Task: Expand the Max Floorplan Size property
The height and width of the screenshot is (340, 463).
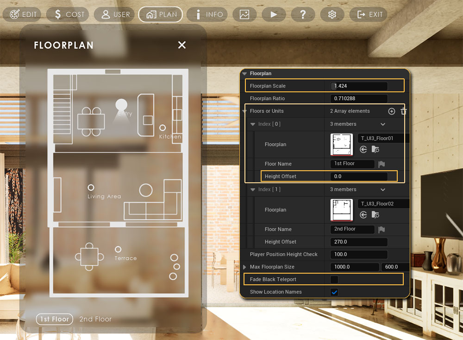Action: [x=245, y=267]
